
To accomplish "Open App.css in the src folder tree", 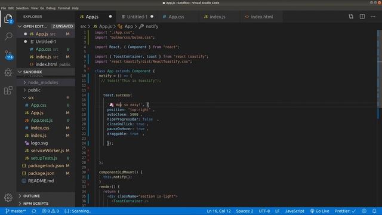I will point(46,105).
